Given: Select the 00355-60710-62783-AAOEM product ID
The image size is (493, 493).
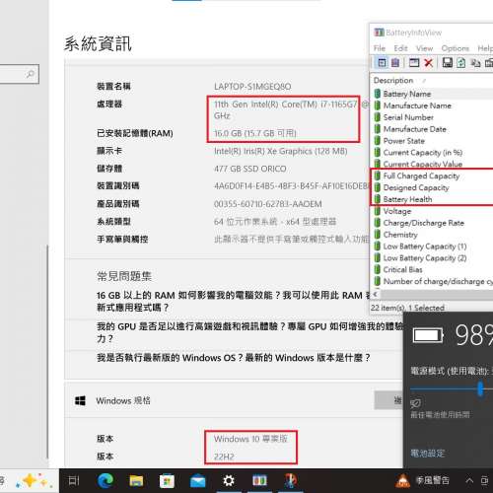Looking at the screenshot, I should (x=268, y=204).
